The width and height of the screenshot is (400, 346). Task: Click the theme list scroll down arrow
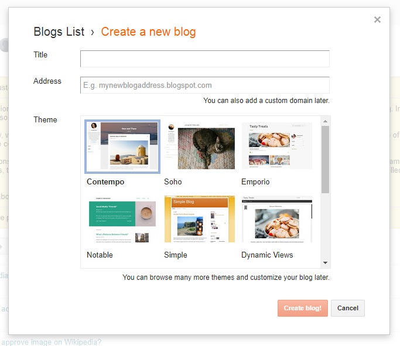point(325,263)
